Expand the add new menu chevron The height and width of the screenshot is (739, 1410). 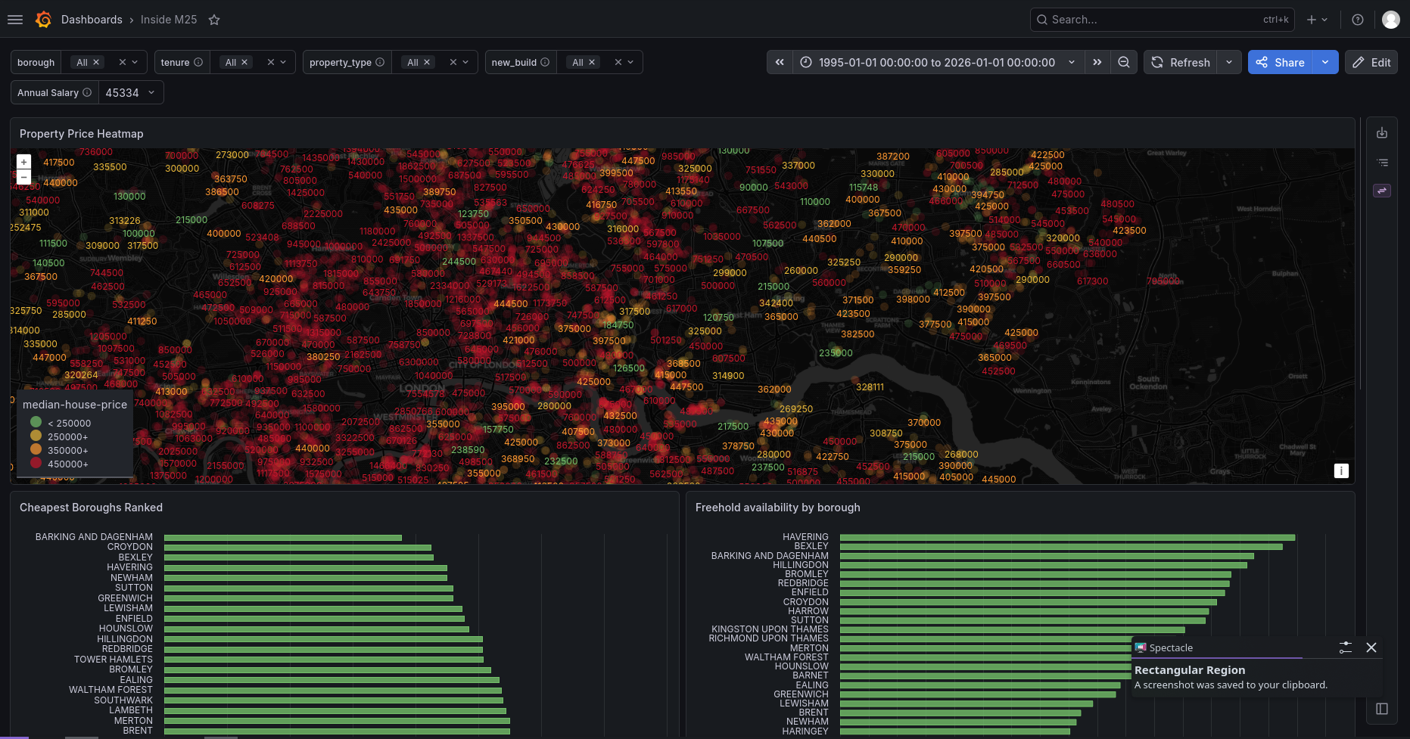1324,20
